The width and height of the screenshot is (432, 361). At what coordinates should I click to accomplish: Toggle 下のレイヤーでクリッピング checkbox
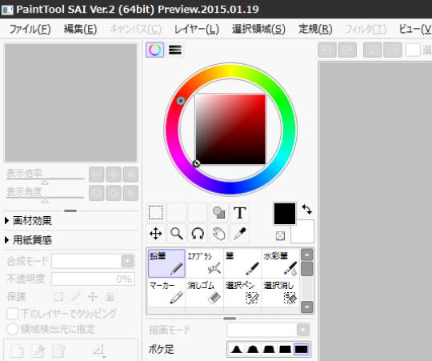12,314
